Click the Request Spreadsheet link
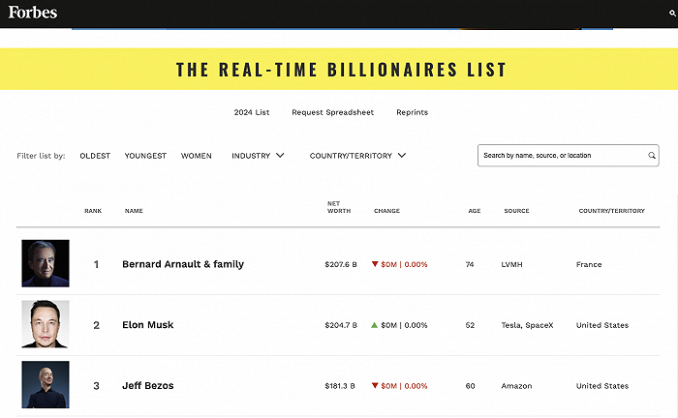This screenshot has height=418, width=678. point(332,112)
